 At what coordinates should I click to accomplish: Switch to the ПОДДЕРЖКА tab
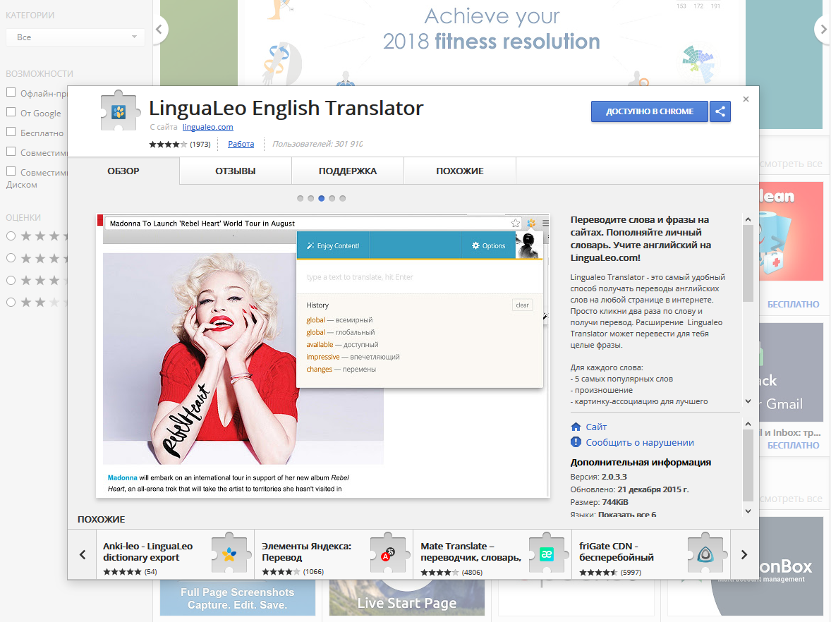coord(348,171)
